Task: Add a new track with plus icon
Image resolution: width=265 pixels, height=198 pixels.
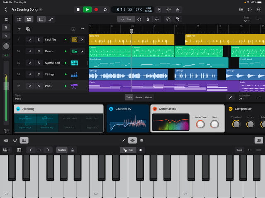Action: click(x=19, y=29)
